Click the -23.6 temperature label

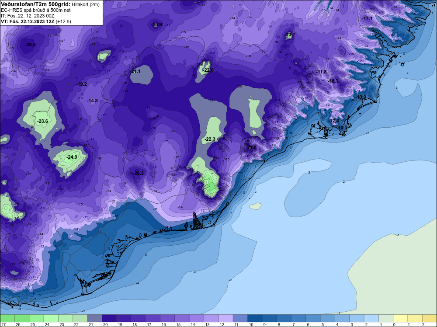point(43,121)
